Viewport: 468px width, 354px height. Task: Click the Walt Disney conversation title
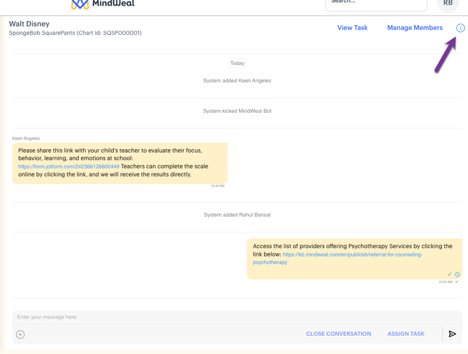(29, 24)
